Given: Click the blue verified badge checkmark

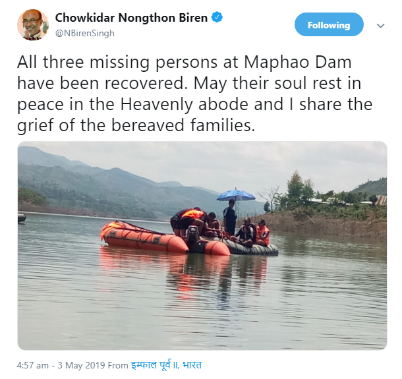Looking at the screenshot, I should pyautogui.click(x=217, y=17).
